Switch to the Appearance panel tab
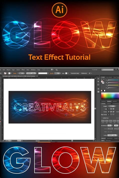 110,138
